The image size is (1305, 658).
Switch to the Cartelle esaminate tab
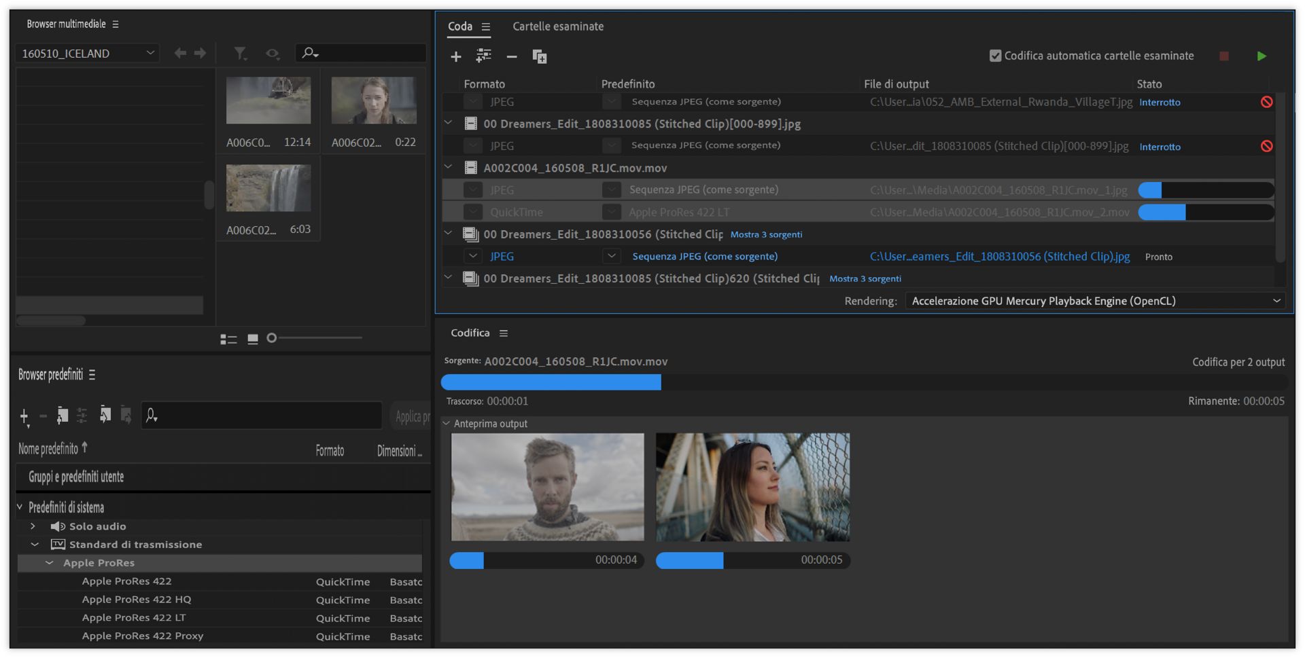coord(557,26)
